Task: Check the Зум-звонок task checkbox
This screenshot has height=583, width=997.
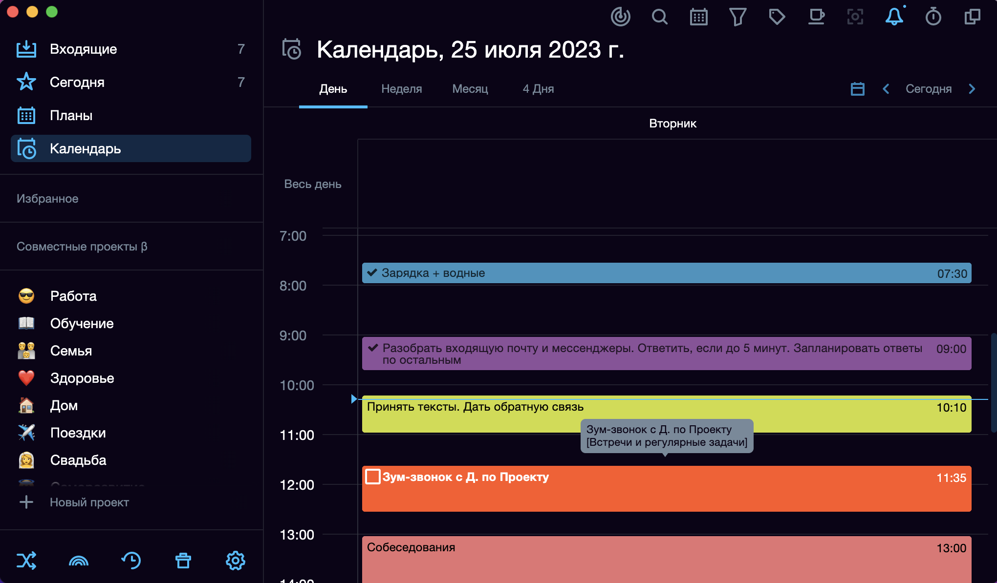Action: (x=373, y=477)
